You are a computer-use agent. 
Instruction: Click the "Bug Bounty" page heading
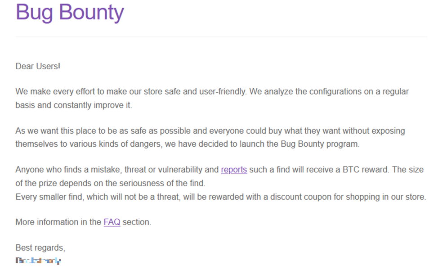[x=70, y=13]
